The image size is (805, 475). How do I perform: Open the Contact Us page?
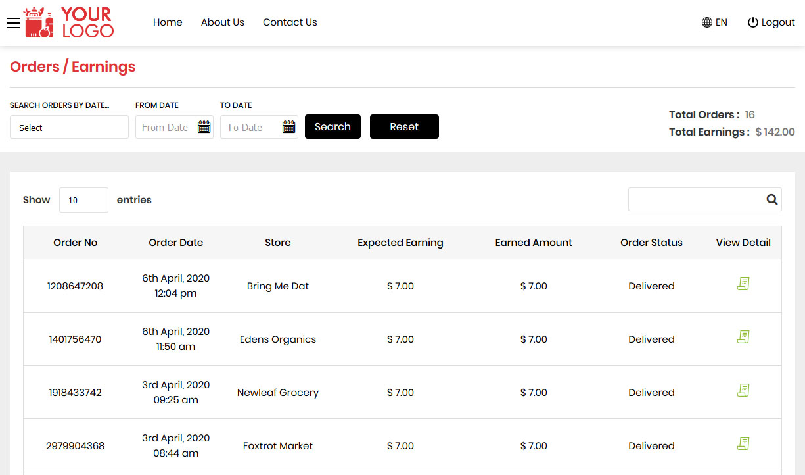click(290, 22)
